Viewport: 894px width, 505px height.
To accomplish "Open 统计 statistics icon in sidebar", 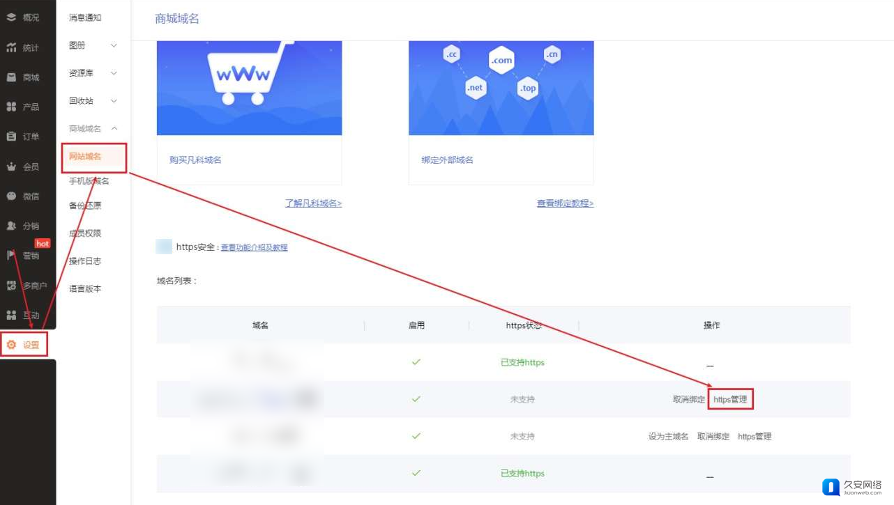I will (x=11, y=47).
